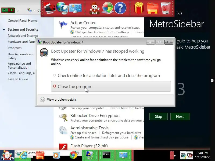Open the red folder icon in the dock

153,8
